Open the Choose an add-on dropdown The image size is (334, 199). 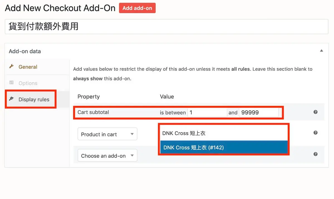pos(107,156)
